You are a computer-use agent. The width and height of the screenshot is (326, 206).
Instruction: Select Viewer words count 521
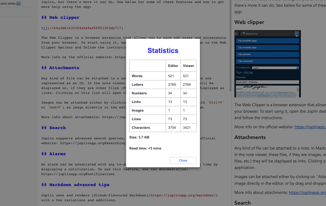pos(186,76)
